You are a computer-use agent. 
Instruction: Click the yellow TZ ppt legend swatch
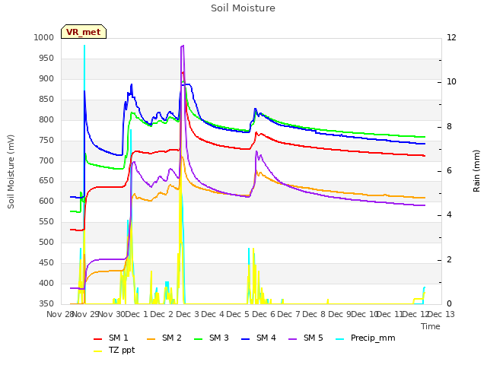tap(98, 351)
